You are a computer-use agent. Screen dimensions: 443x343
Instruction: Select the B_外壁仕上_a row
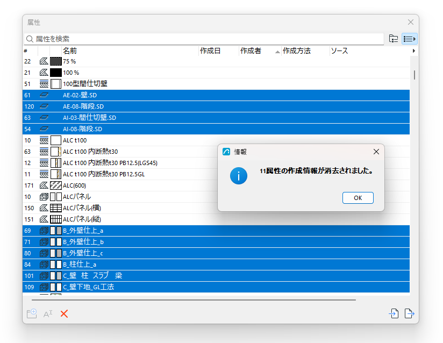[216, 231]
